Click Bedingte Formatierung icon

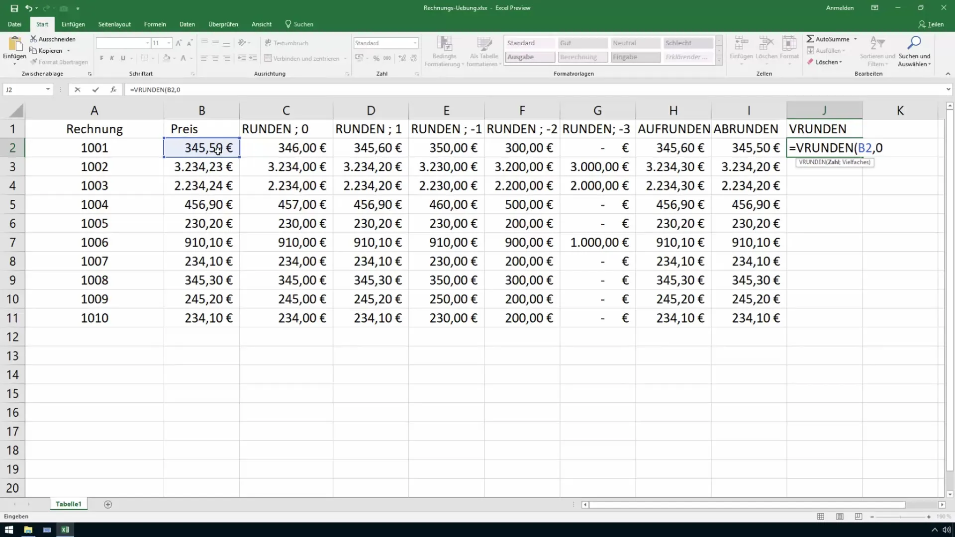pyautogui.click(x=444, y=43)
